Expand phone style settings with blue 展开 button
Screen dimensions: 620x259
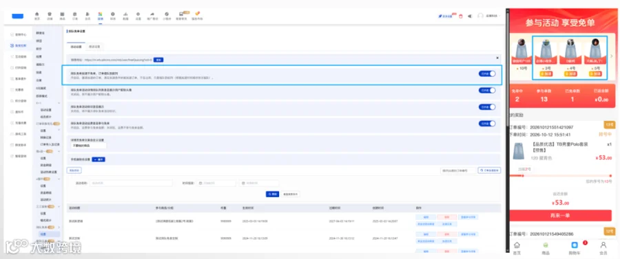point(99,159)
